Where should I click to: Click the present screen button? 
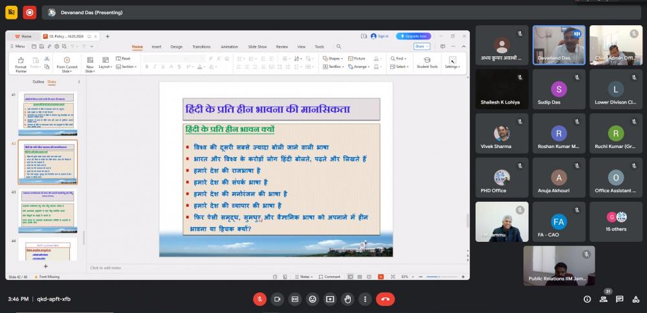pos(330,299)
